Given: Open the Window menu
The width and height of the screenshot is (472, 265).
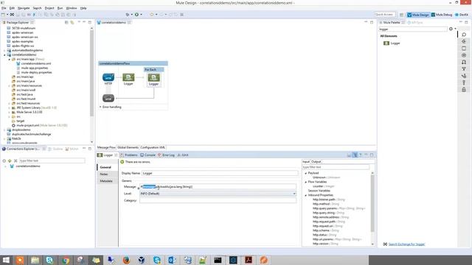Looking at the screenshot, I should [x=72, y=8].
